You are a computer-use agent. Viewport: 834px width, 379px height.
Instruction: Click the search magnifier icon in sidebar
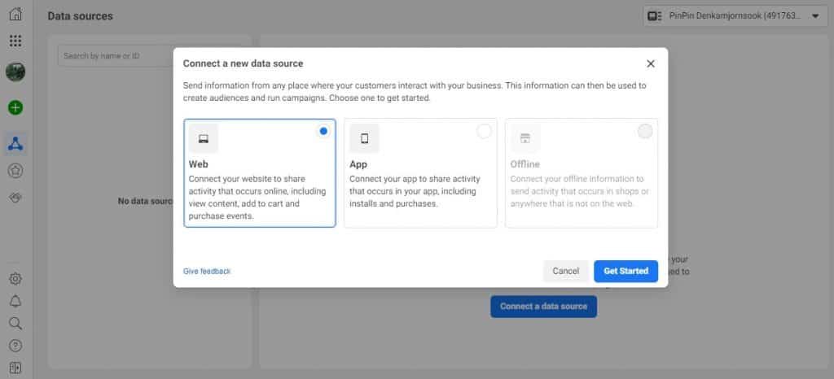pyautogui.click(x=15, y=323)
